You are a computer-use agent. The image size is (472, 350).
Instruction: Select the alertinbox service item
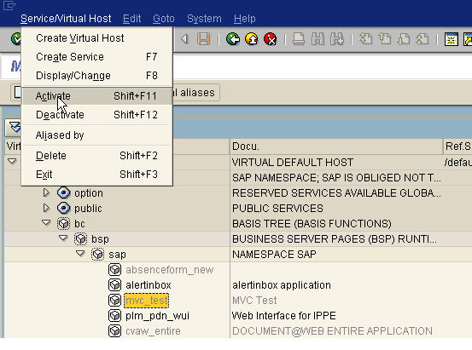pos(149,285)
